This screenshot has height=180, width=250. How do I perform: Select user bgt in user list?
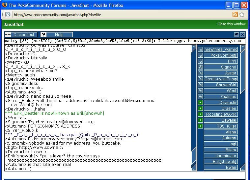[x=221, y=144]
